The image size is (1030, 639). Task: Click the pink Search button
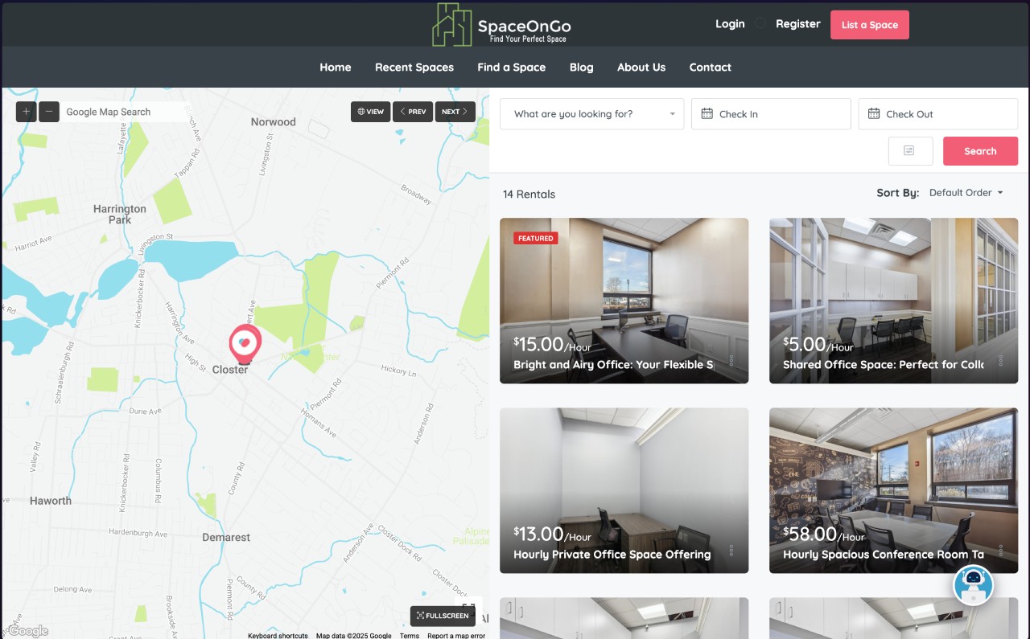(x=980, y=151)
